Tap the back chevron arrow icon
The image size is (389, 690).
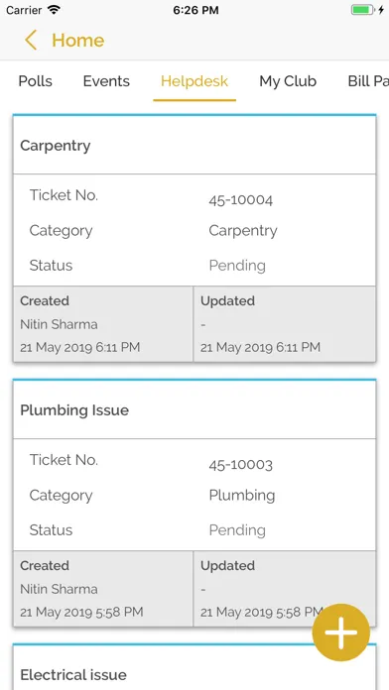(31, 40)
